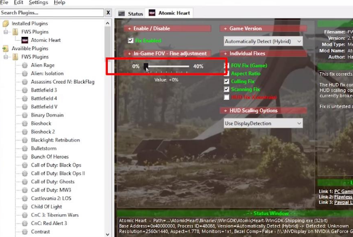This screenshot has height=237, width=353.
Task: Open the File menu
Action: point(4,3)
